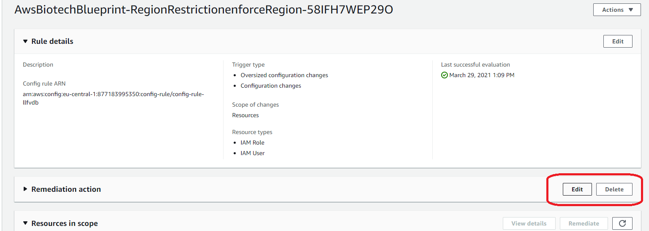Click the 'Config rule ARN' label
This screenshot has width=649, height=231.
click(x=44, y=83)
